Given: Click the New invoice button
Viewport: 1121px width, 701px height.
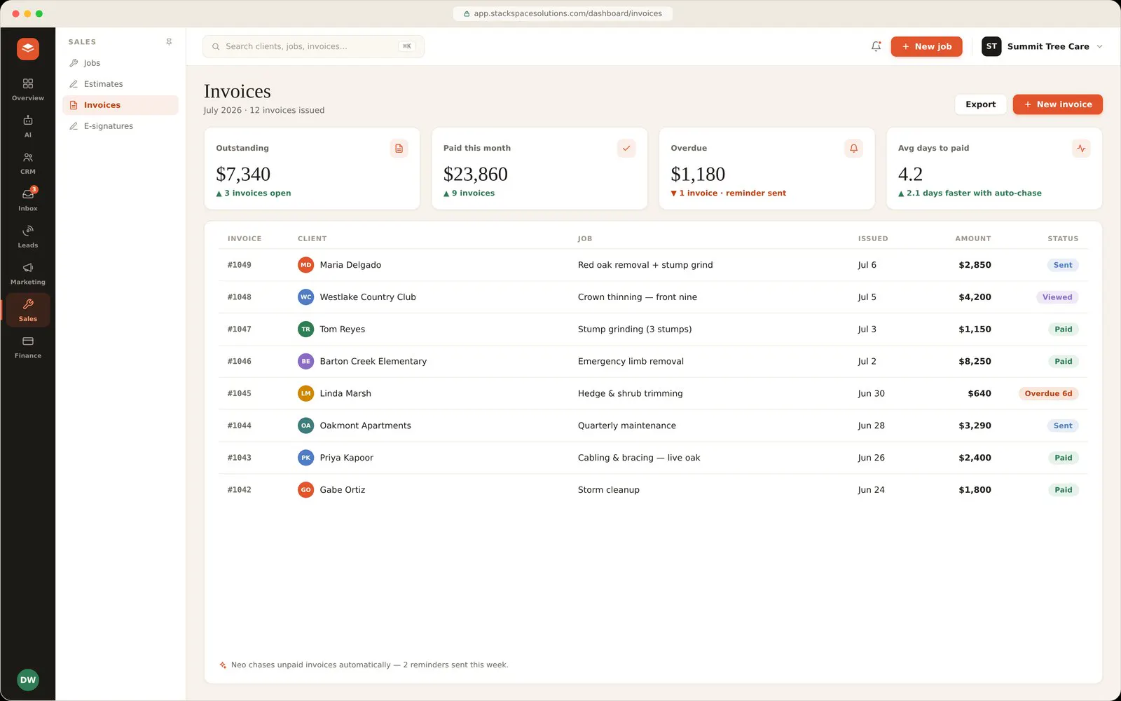Looking at the screenshot, I should coord(1057,104).
